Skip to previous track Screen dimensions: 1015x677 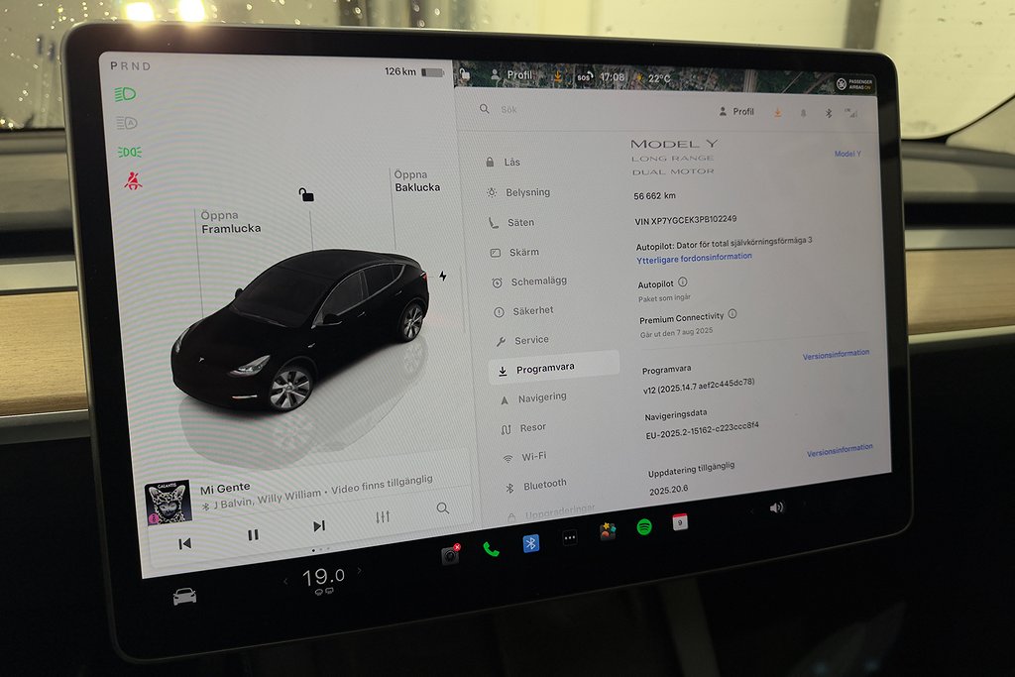(184, 543)
